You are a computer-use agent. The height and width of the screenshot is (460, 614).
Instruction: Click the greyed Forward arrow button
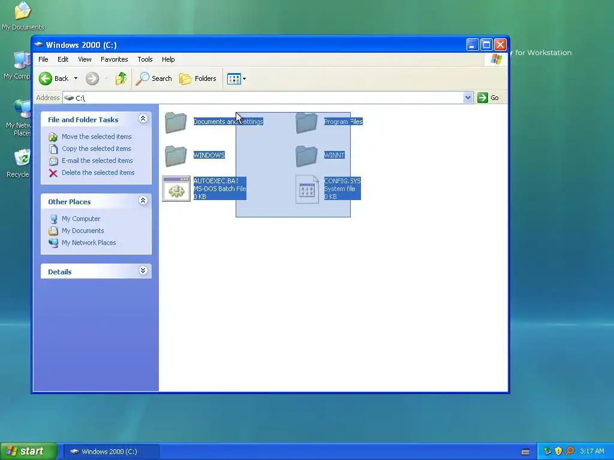(92, 78)
